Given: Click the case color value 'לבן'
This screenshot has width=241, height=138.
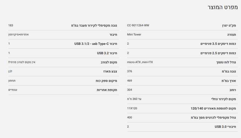Looking at the screenshot, I should [x=10, y=71].
